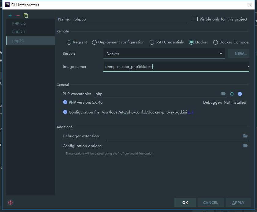
Task: Remove selected interpreter with minus icon
Action: pyautogui.click(x=18, y=16)
